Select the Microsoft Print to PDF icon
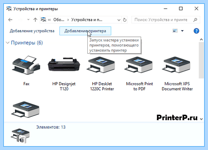The image size is (208, 150). pyautogui.click(x=138, y=65)
